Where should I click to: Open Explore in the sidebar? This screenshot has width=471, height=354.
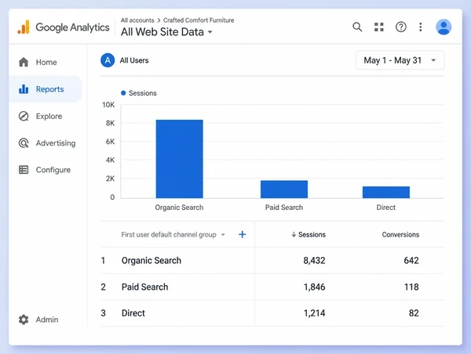click(49, 116)
